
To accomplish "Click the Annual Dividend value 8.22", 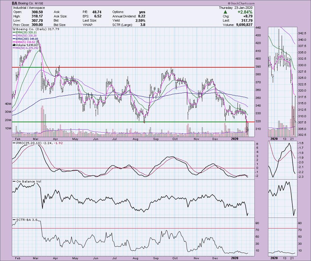I will (142, 16).
